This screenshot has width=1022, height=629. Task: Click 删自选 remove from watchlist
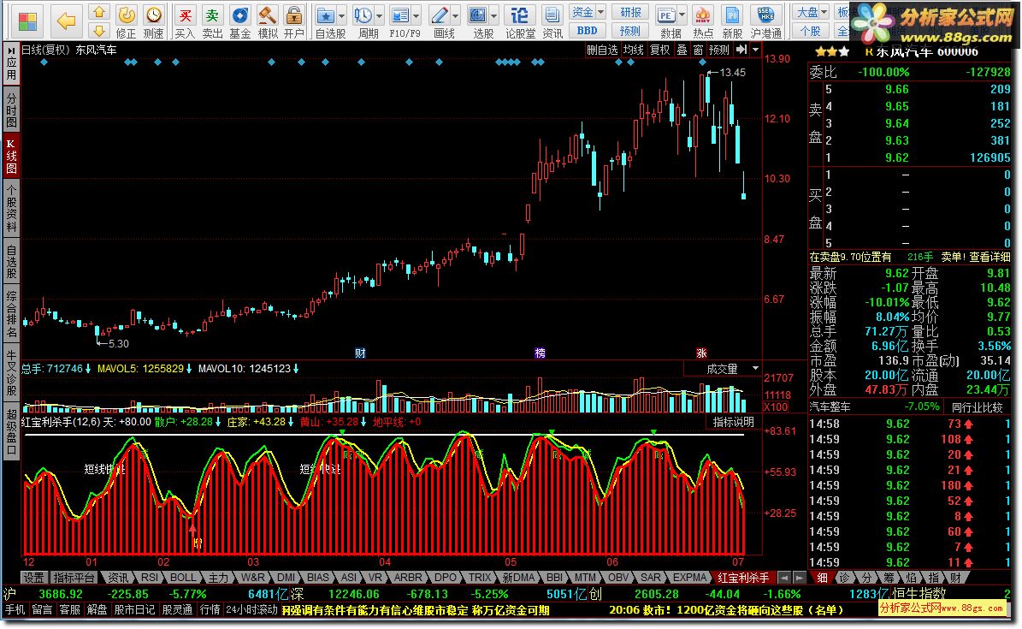pos(601,50)
